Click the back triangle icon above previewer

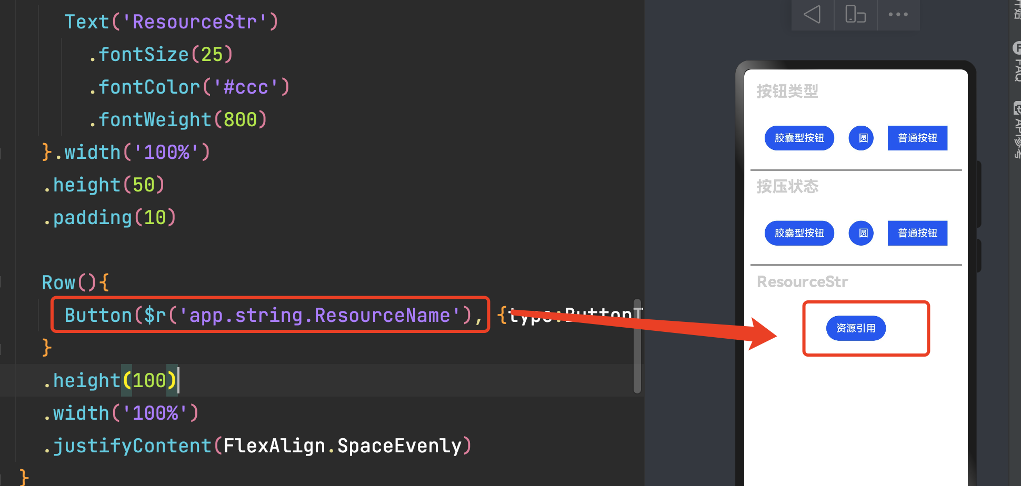click(812, 14)
